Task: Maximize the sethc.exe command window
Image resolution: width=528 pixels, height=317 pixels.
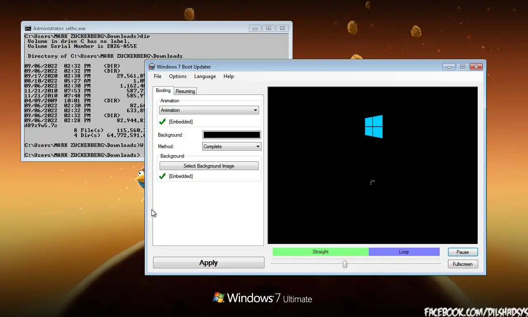Action: pos(269,28)
